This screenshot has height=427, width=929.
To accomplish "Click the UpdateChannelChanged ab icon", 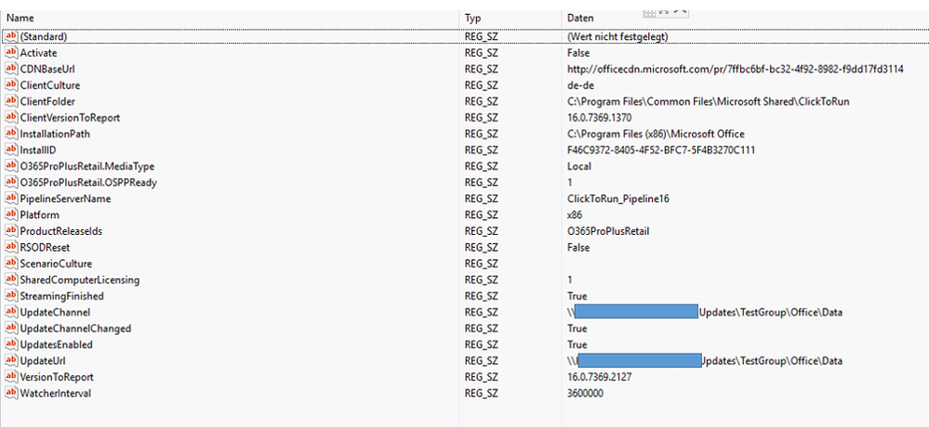I will tap(11, 329).
